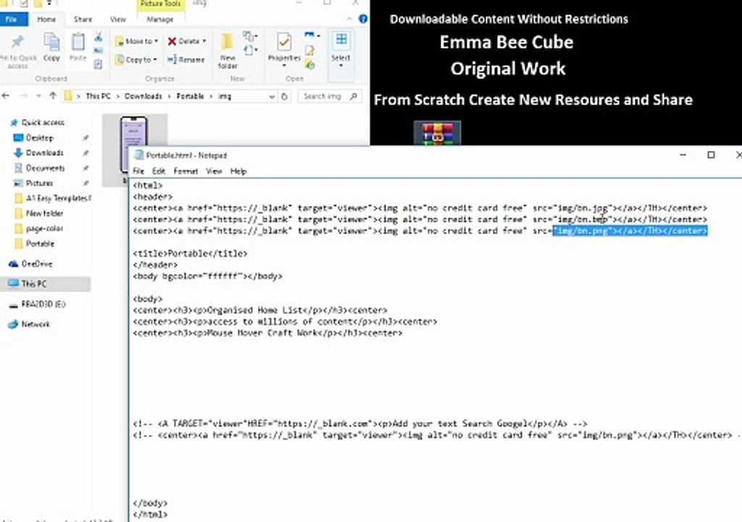Click Pin to Quick access icon
The width and height of the screenshot is (742, 522).
pos(17,41)
